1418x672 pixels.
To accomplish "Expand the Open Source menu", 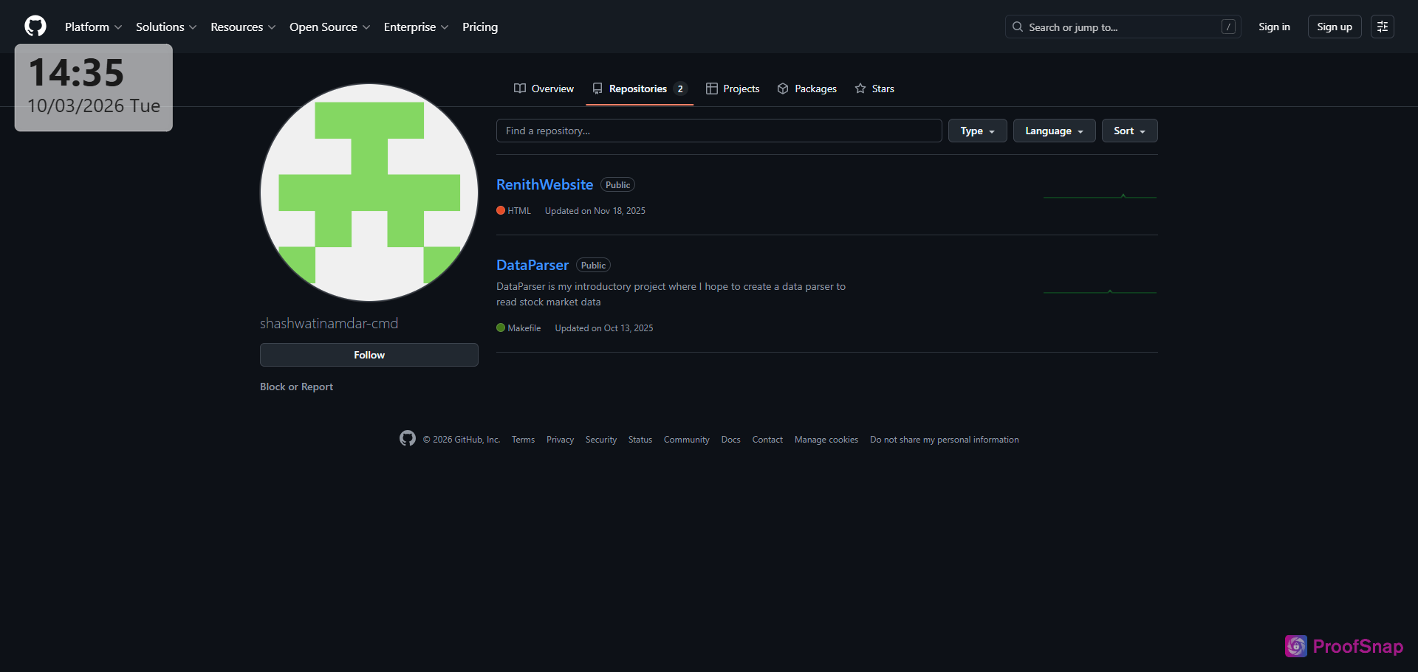I will [329, 27].
